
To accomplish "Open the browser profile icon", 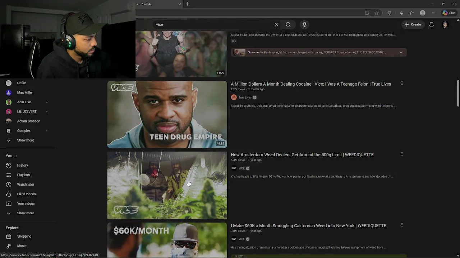I will (x=423, y=13).
